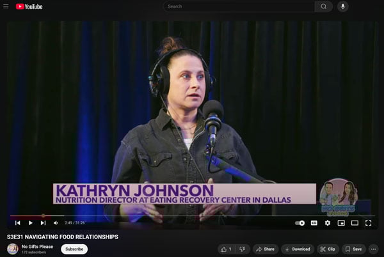This screenshot has width=384, height=257.
Task: Open the hamburger guide menu
Action: [6, 6]
